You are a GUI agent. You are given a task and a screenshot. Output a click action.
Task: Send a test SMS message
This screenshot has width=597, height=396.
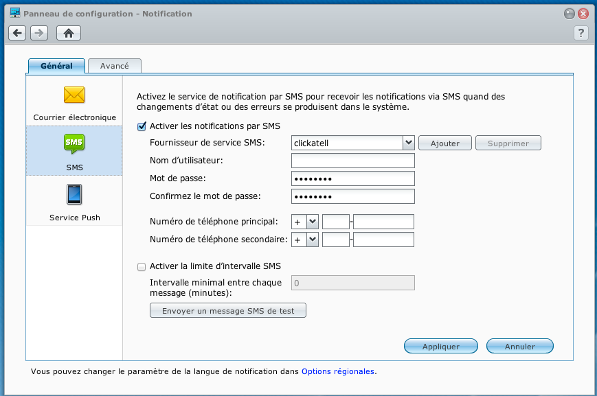(x=227, y=310)
